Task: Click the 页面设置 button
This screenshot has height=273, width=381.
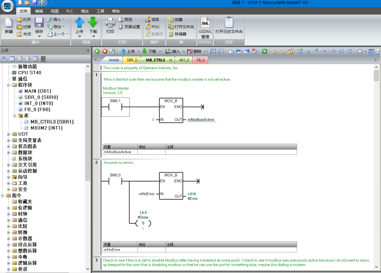Action: pyautogui.click(x=129, y=27)
